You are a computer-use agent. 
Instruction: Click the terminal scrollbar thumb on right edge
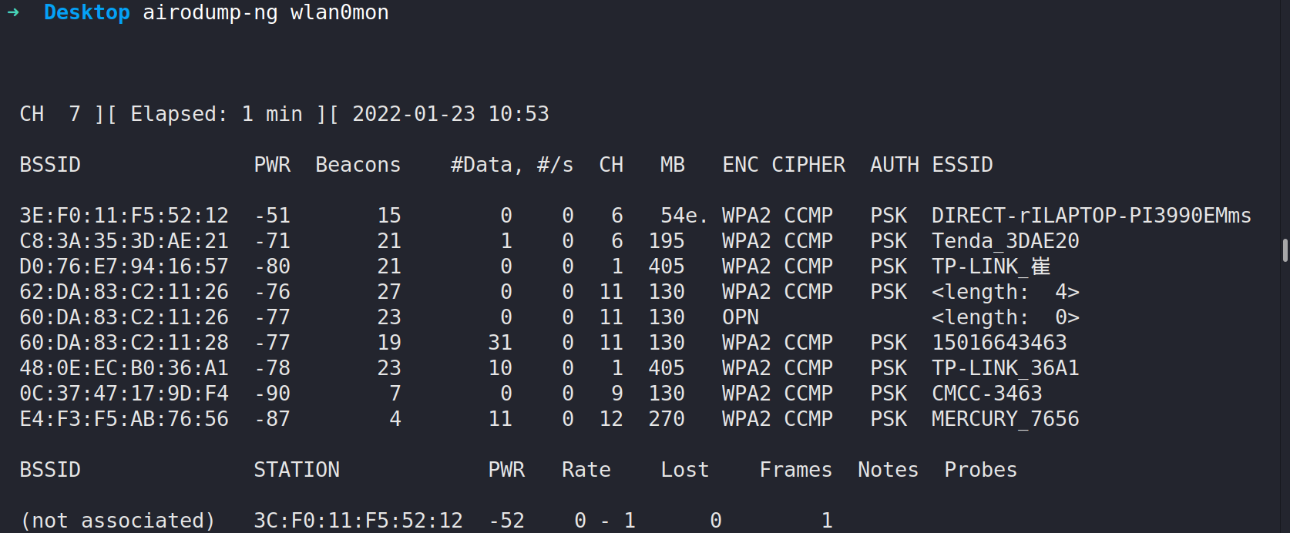[x=1285, y=250]
